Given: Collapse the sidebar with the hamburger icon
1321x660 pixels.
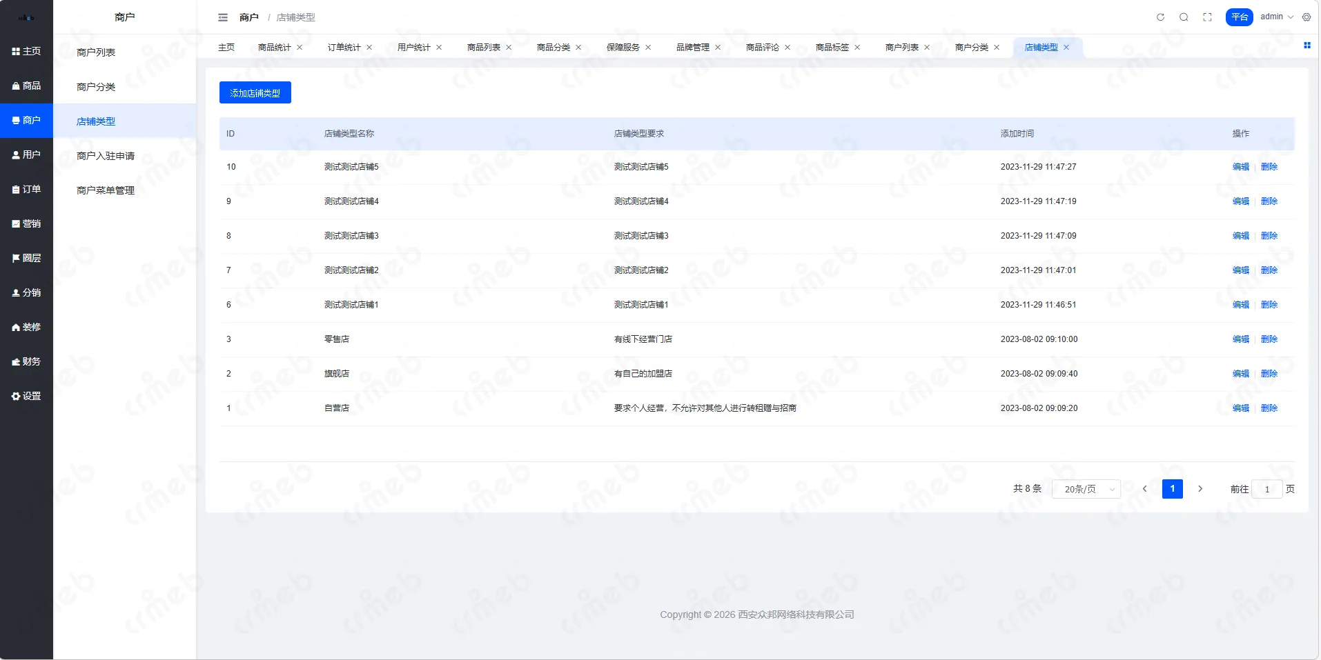Looking at the screenshot, I should (x=222, y=17).
